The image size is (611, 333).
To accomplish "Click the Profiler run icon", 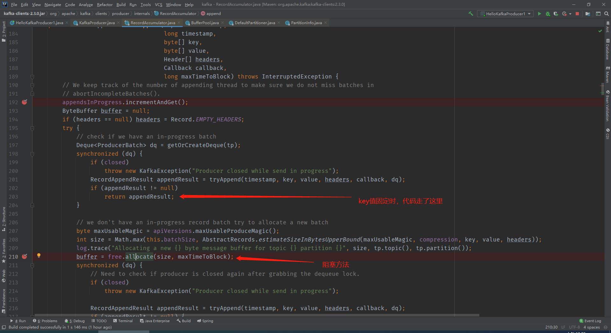I will (x=564, y=14).
